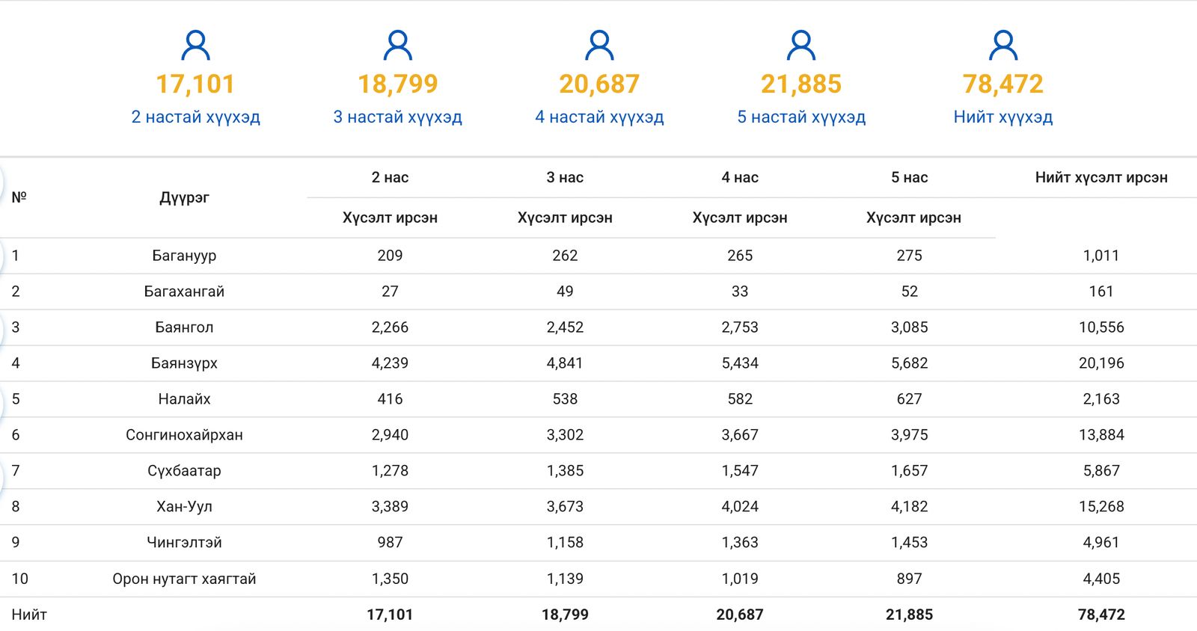Click the '5 нас' column header
This screenshot has height=631, width=1197.
click(909, 177)
